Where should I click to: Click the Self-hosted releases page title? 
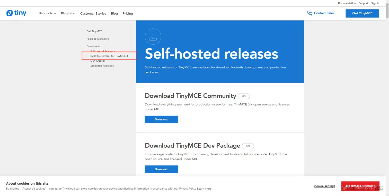point(211,54)
